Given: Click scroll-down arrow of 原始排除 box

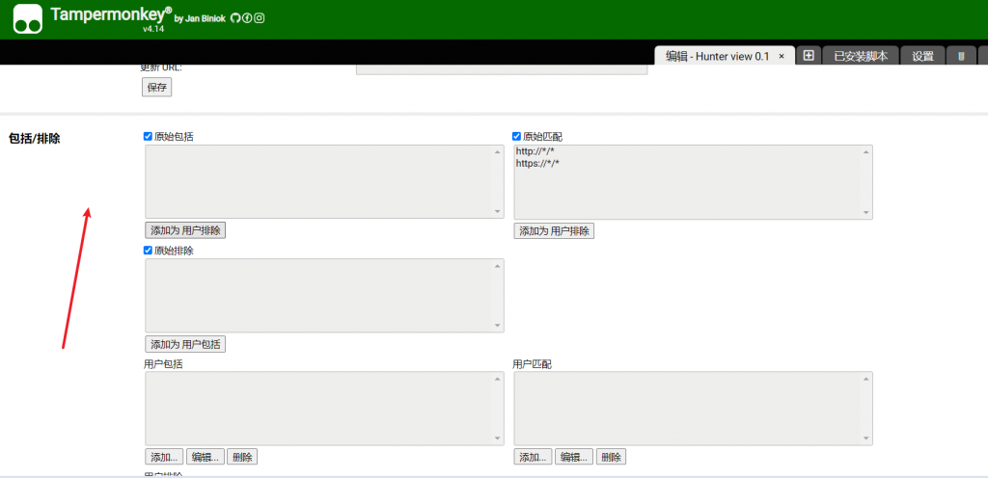Looking at the screenshot, I should click(x=497, y=325).
